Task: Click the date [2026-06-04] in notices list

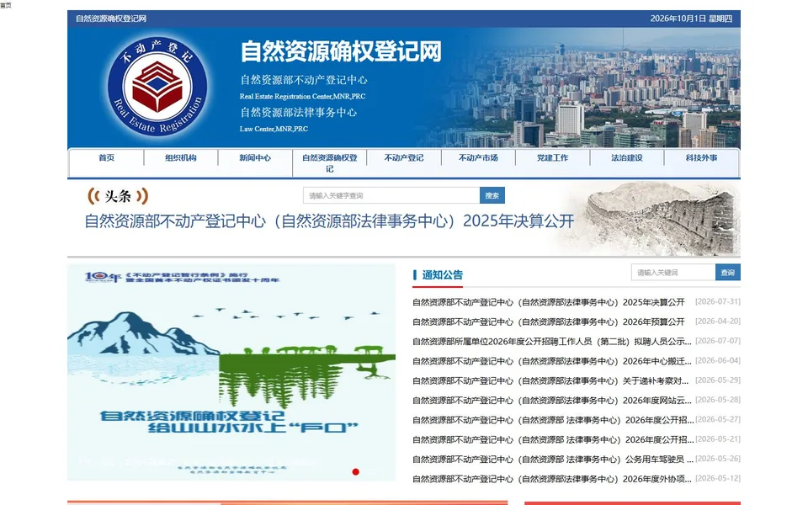Action: pos(718,360)
